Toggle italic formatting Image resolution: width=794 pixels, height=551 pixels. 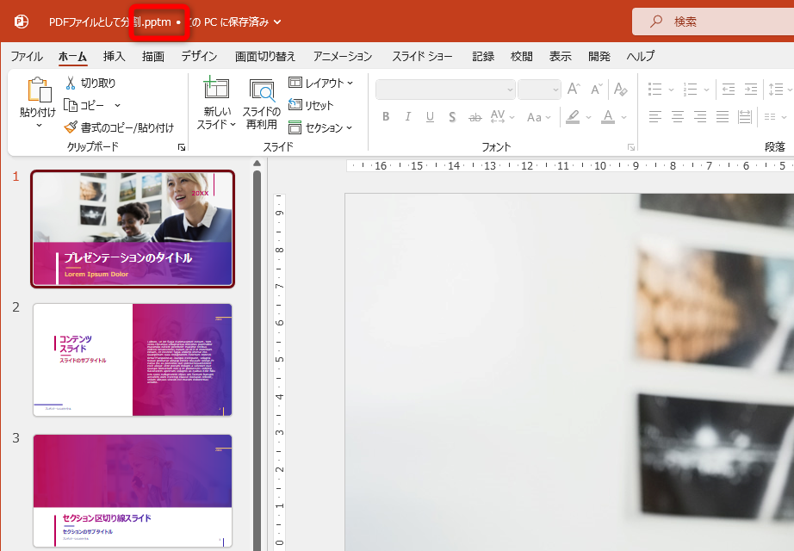point(407,117)
